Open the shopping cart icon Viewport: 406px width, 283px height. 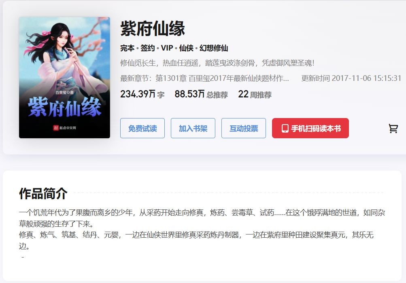click(393, 128)
